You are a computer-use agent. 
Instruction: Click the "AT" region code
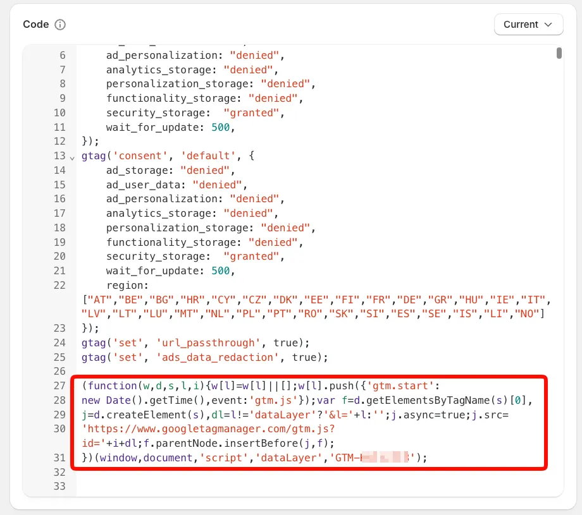(x=99, y=300)
